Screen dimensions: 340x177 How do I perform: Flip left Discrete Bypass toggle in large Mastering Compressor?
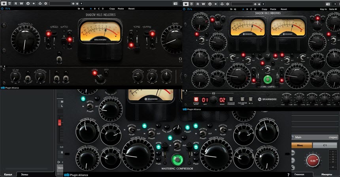(151, 133)
